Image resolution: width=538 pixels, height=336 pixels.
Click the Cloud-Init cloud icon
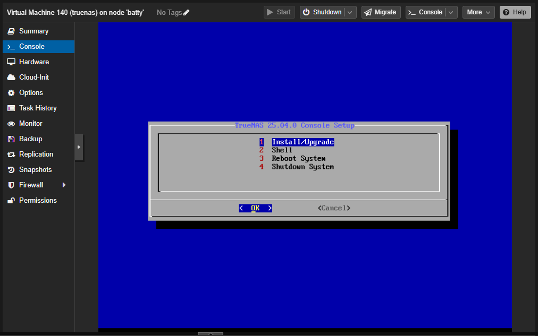(x=11, y=77)
